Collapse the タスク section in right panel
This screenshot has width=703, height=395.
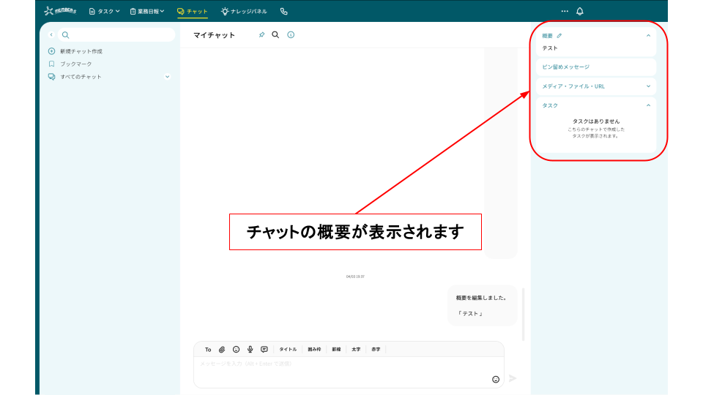point(648,105)
